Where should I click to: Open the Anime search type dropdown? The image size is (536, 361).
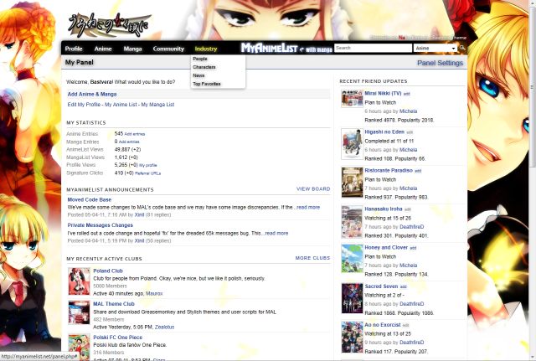click(435, 49)
